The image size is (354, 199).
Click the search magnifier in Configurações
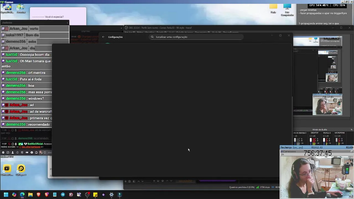[x=152, y=37]
